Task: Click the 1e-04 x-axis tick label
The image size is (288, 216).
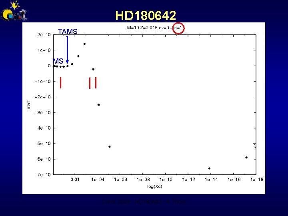Action: [98, 180]
